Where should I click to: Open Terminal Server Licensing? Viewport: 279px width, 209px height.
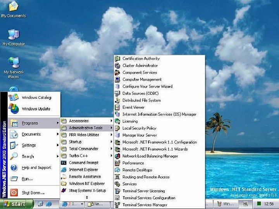coord(159,191)
